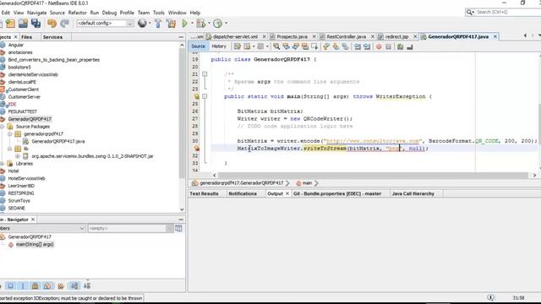The height and width of the screenshot is (304, 541).
Task: Click the Projects panel vertical scrollbar
Action: [x=182, y=114]
